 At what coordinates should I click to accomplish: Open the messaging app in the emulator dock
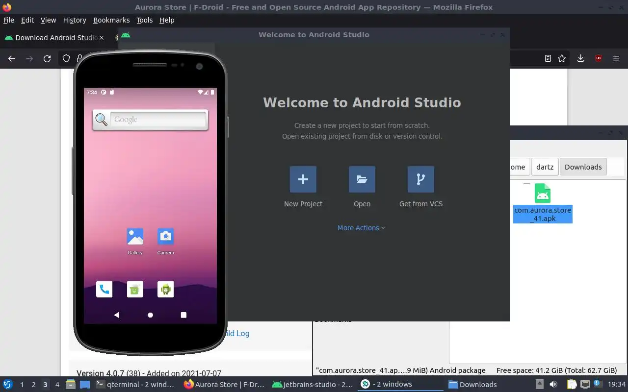tap(135, 289)
